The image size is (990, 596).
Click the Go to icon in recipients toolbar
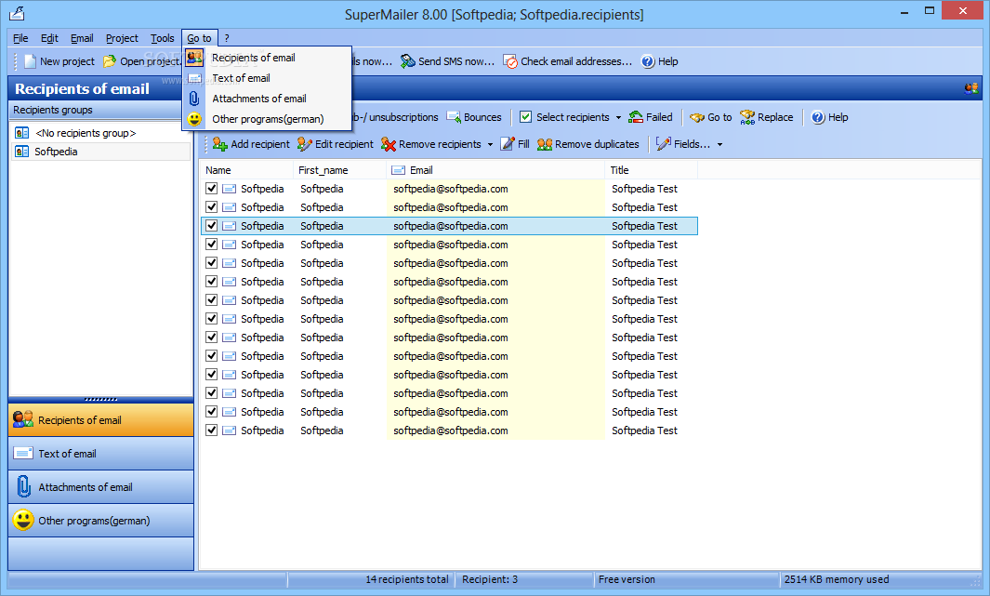(697, 117)
